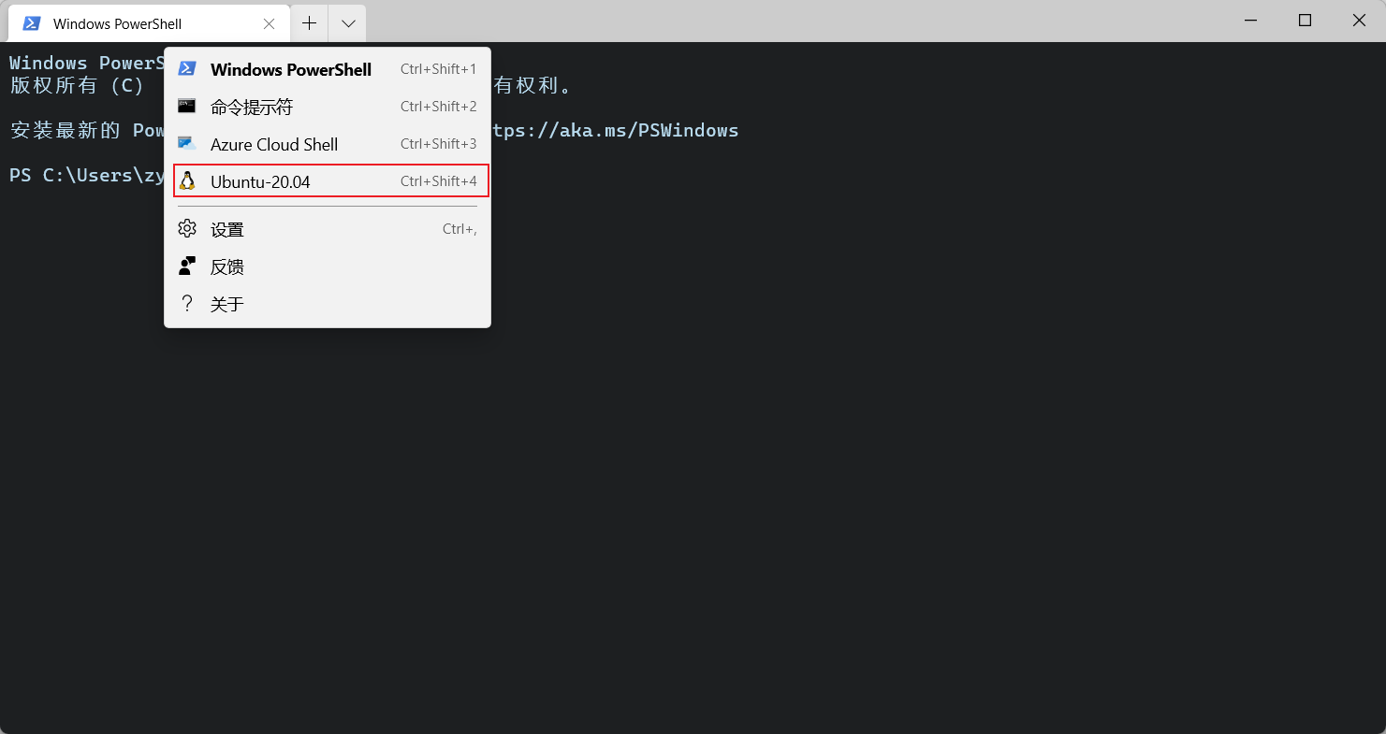Select the Ubuntu-20.04 profile entry

[262, 180]
